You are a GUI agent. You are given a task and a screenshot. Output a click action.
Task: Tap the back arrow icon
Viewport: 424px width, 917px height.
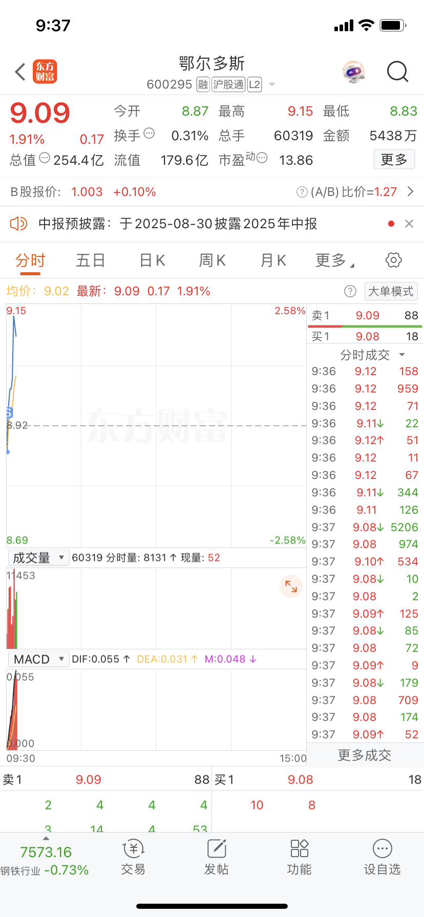click(x=20, y=72)
